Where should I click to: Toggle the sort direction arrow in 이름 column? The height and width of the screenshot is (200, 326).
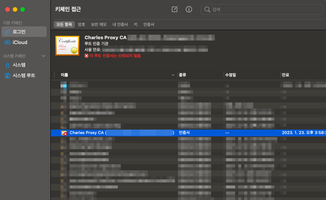coord(173,75)
